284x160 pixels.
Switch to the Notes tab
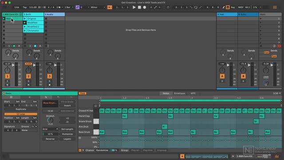pos(166,93)
